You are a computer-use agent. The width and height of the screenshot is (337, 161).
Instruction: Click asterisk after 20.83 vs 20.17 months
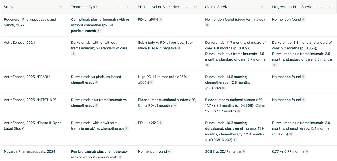pyautogui.click(x=244, y=151)
